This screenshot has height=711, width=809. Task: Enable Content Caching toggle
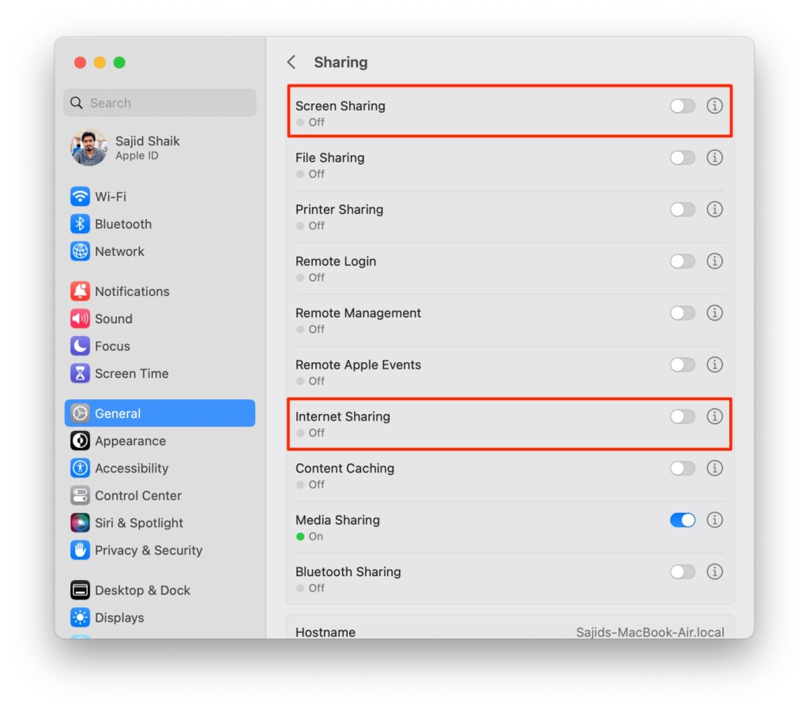[682, 468]
